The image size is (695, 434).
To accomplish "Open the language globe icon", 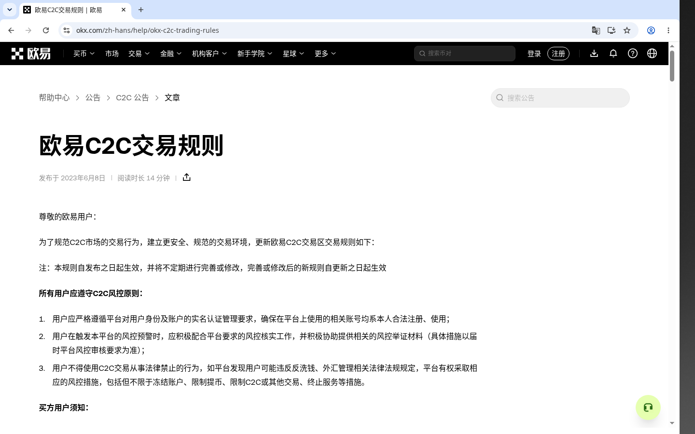I will (x=652, y=54).
